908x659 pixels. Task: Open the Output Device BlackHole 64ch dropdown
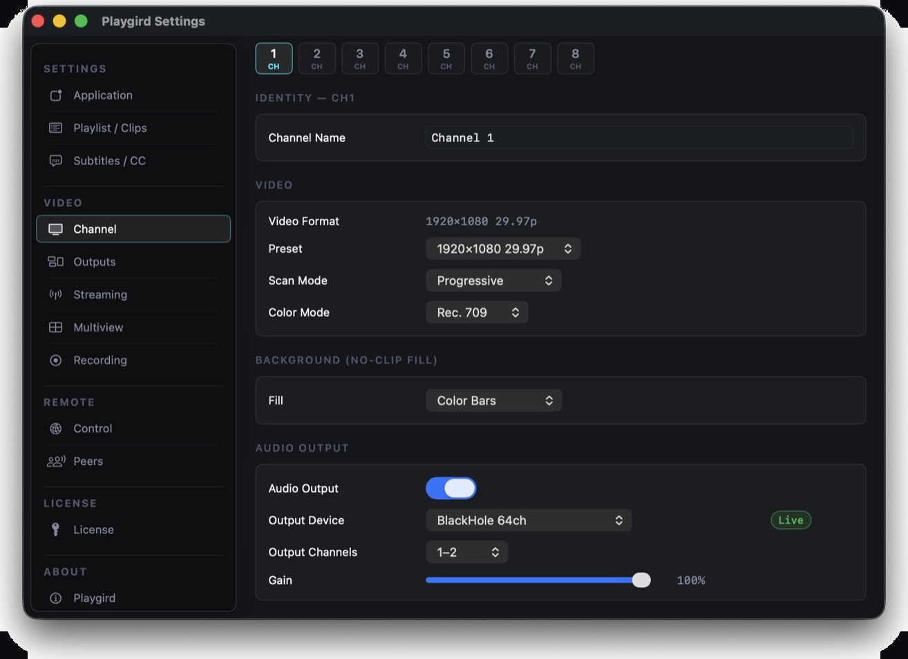[529, 520]
